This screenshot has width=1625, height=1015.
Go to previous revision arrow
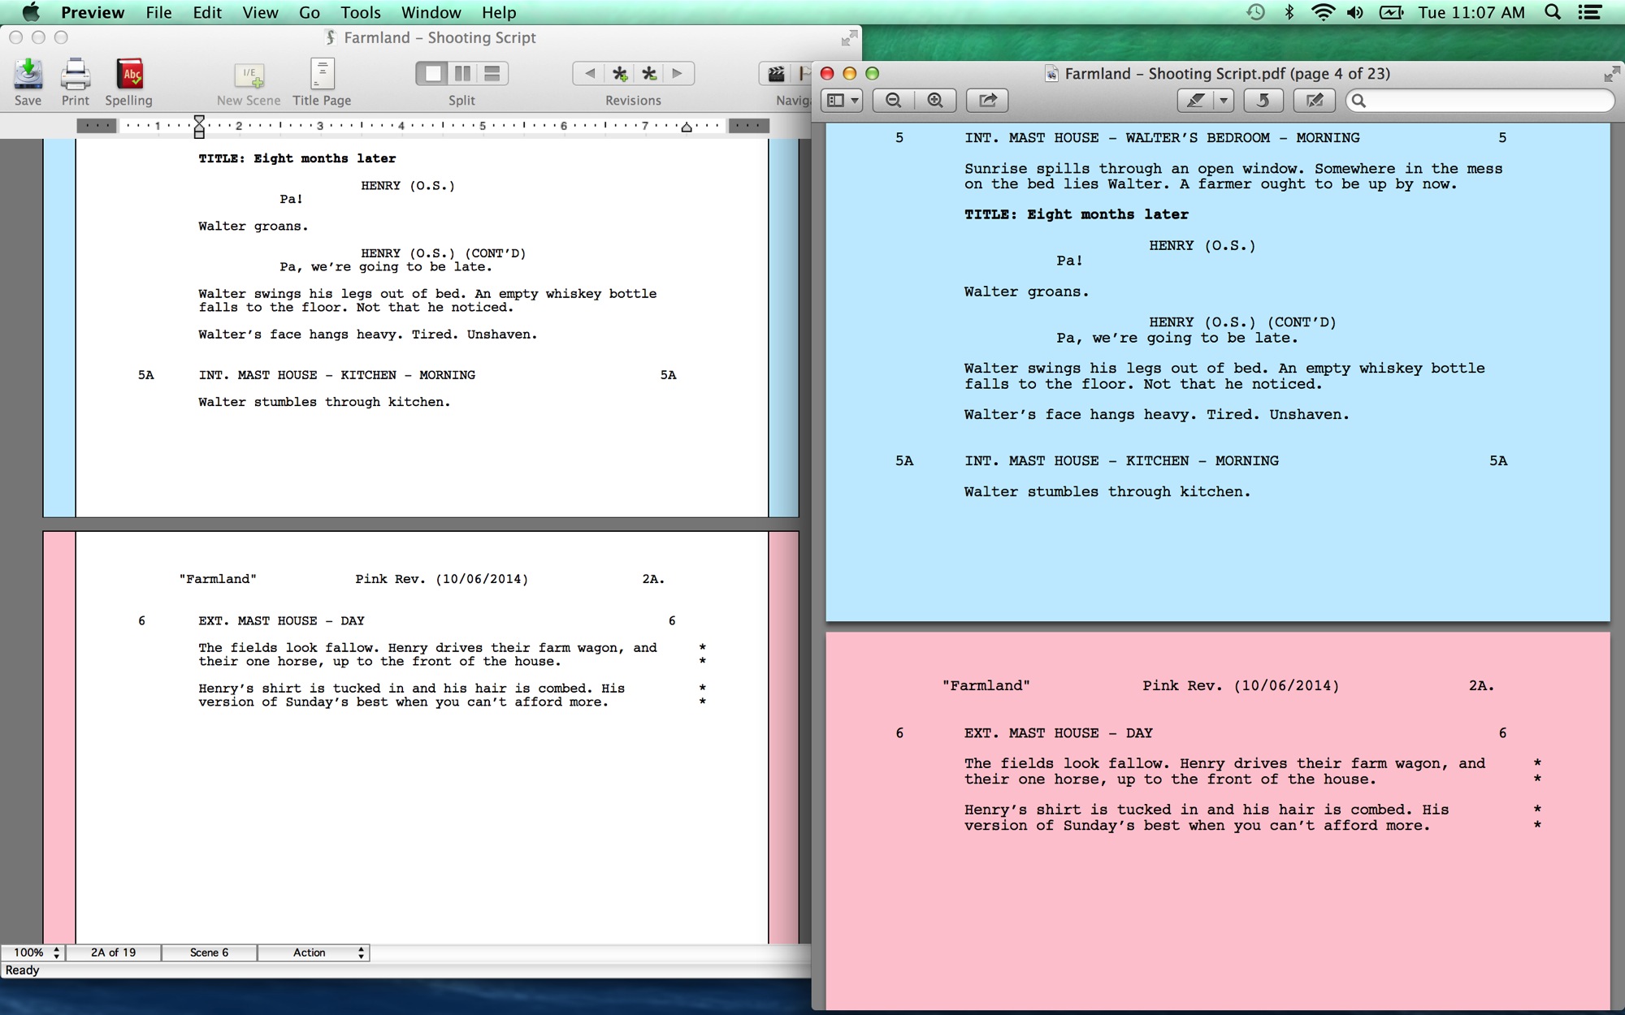590,74
